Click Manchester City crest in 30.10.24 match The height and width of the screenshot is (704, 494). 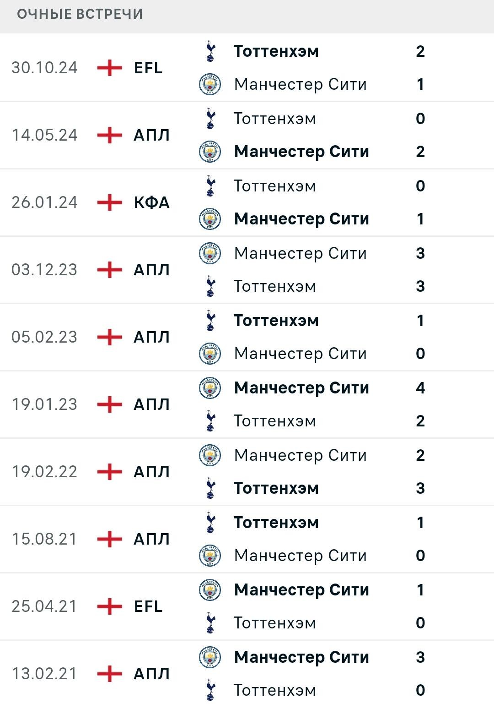[210, 84]
